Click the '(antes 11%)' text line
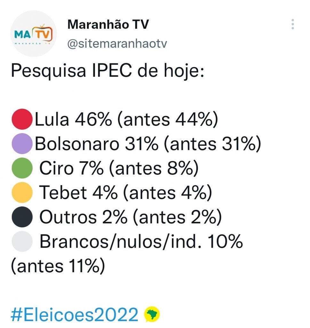Image resolution: width=310 pixels, height=328 pixels. point(58,266)
